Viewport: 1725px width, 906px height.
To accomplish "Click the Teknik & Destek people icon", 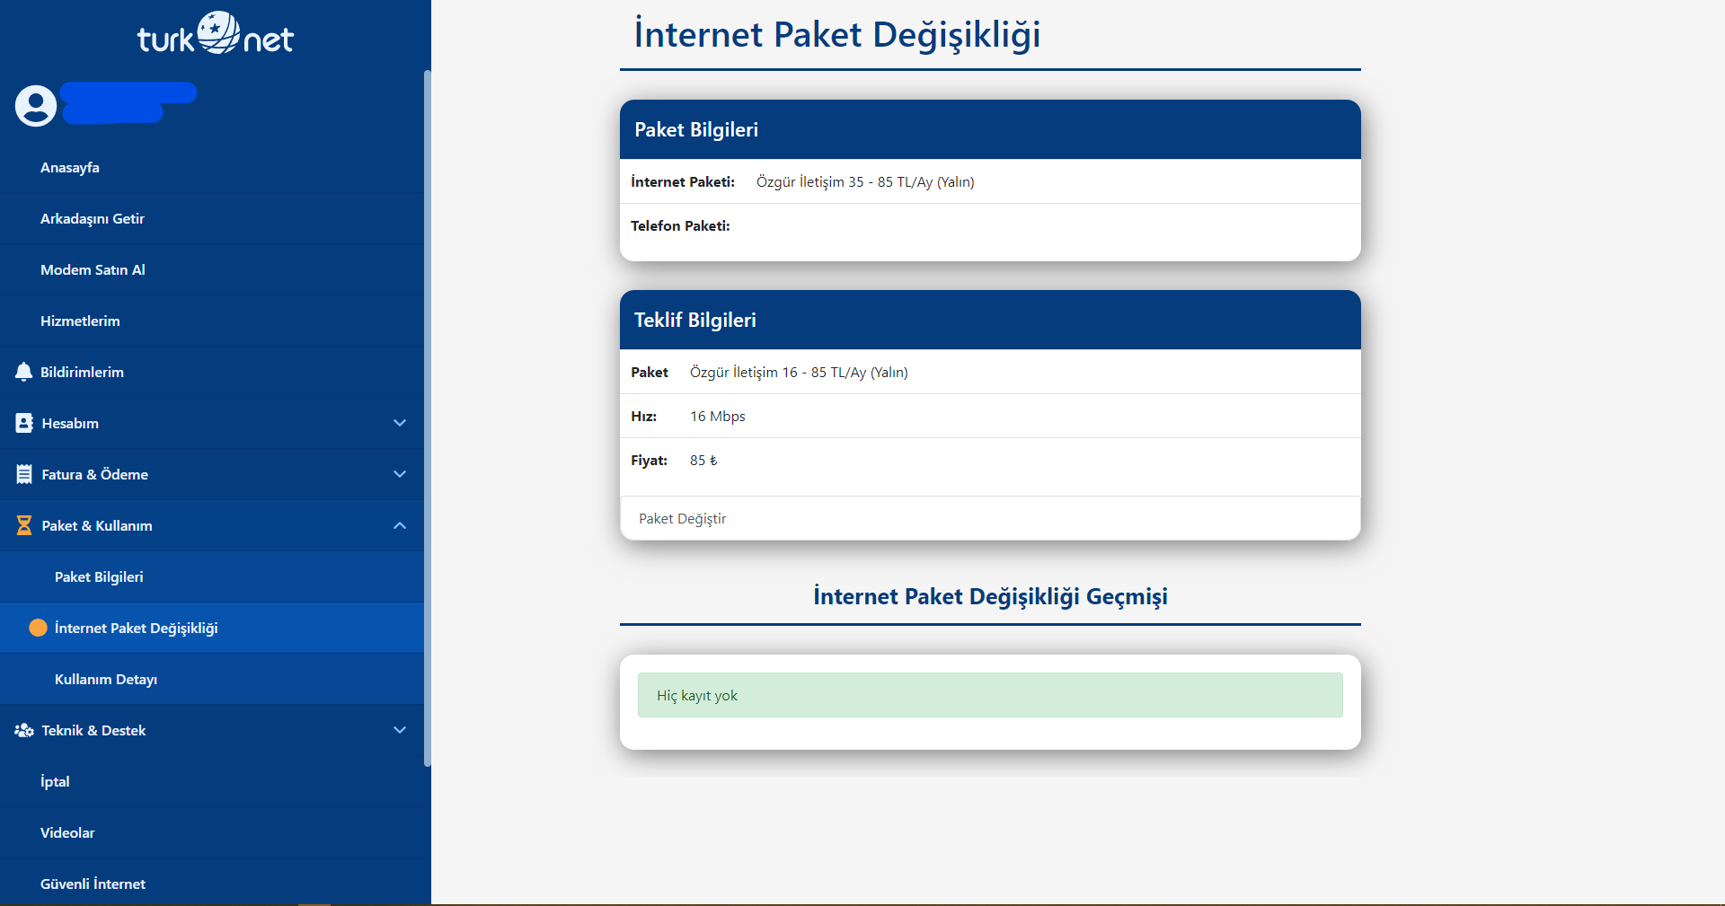I will [x=24, y=730].
